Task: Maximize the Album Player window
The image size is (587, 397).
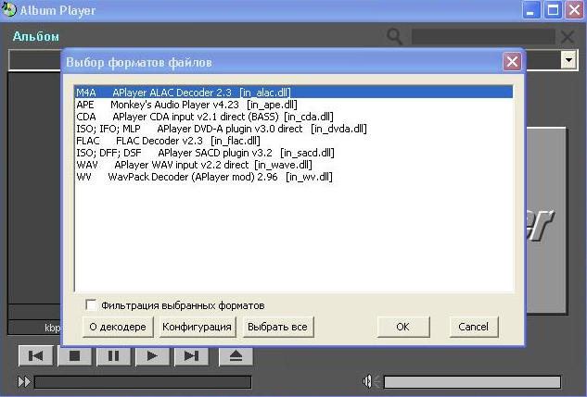Action: click(x=553, y=9)
